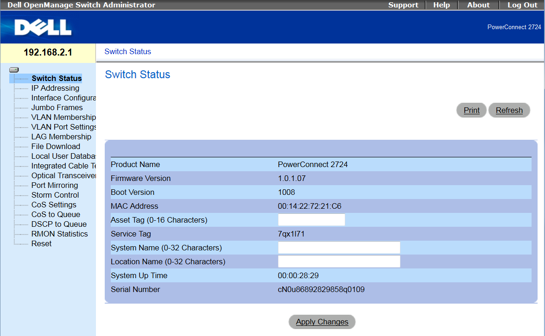Select Port Mirroring in the sidebar
This screenshot has height=336, width=545.
click(x=55, y=185)
